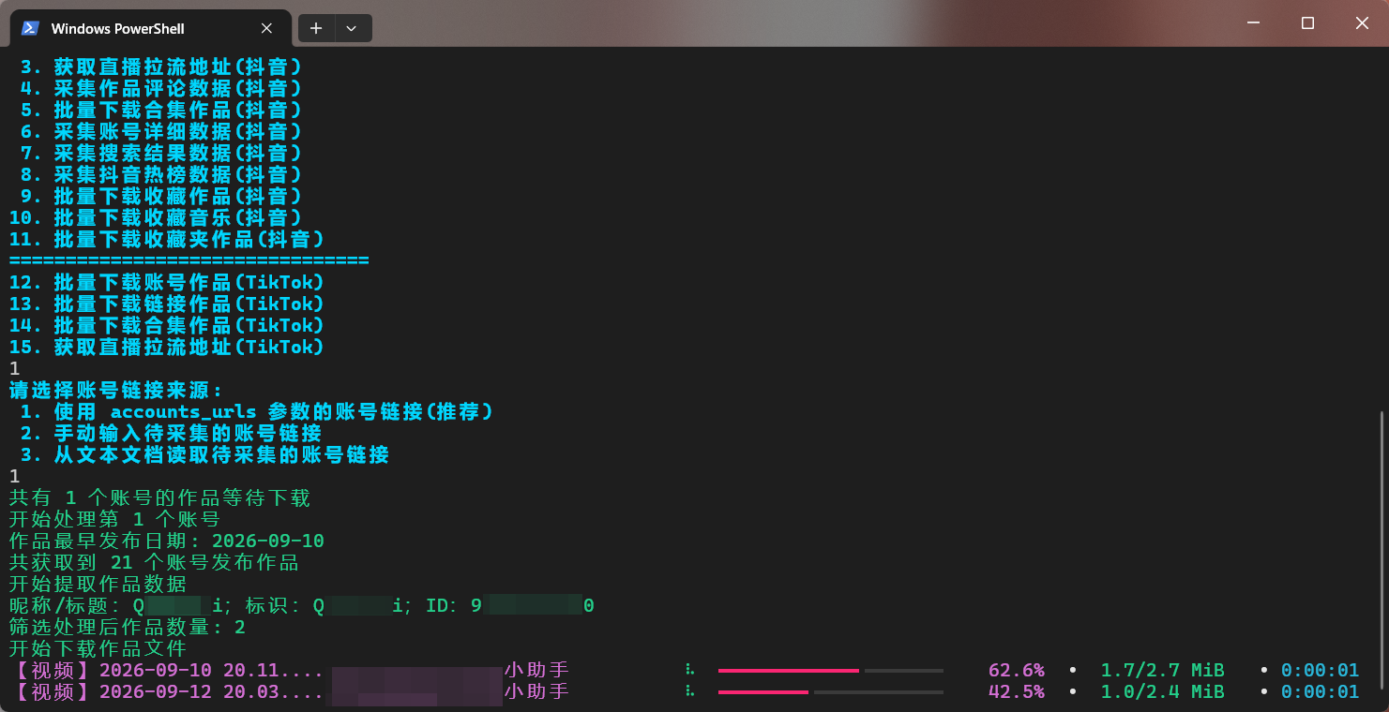The width and height of the screenshot is (1389, 712).
Task: Click line '5. 批量下载合集作品(抖音)'
Action: coord(160,110)
